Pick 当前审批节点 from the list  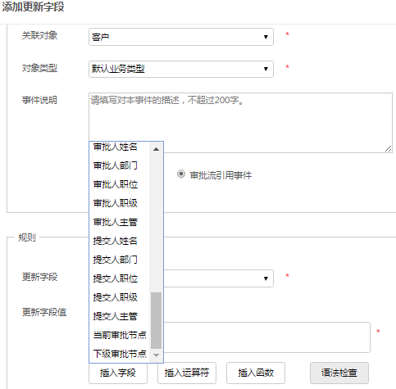(119, 335)
